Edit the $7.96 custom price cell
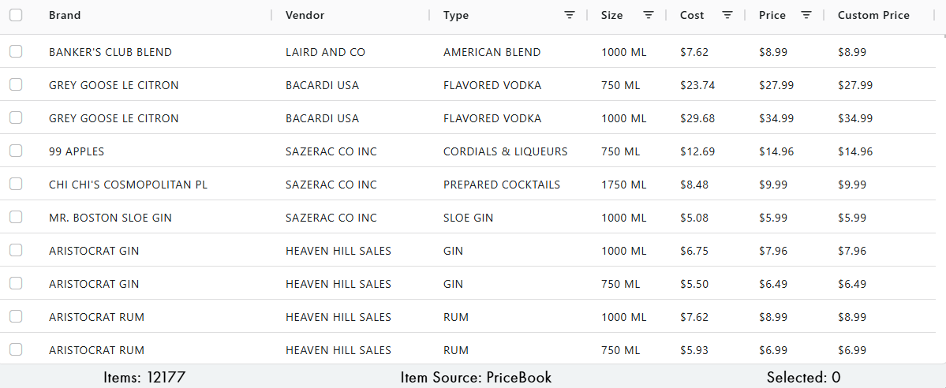 coord(852,251)
